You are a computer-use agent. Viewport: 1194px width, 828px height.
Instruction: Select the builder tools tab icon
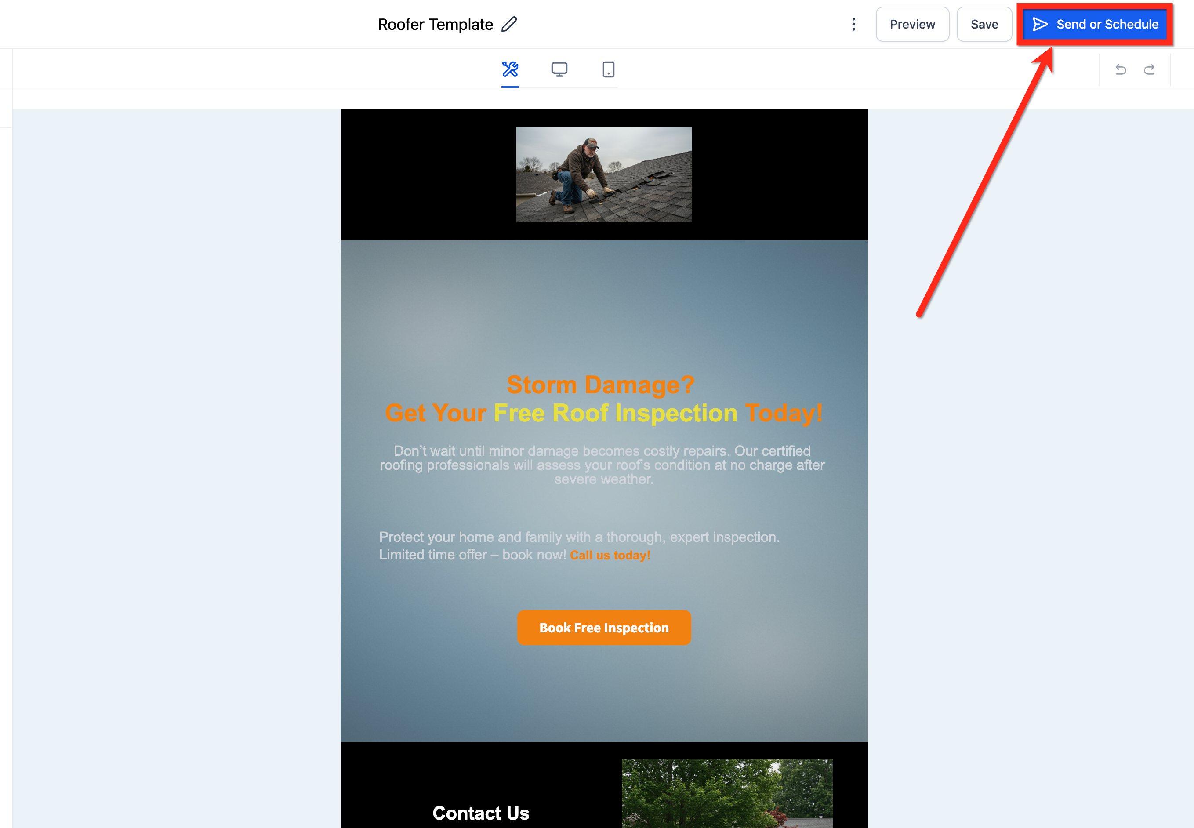(510, 69)
